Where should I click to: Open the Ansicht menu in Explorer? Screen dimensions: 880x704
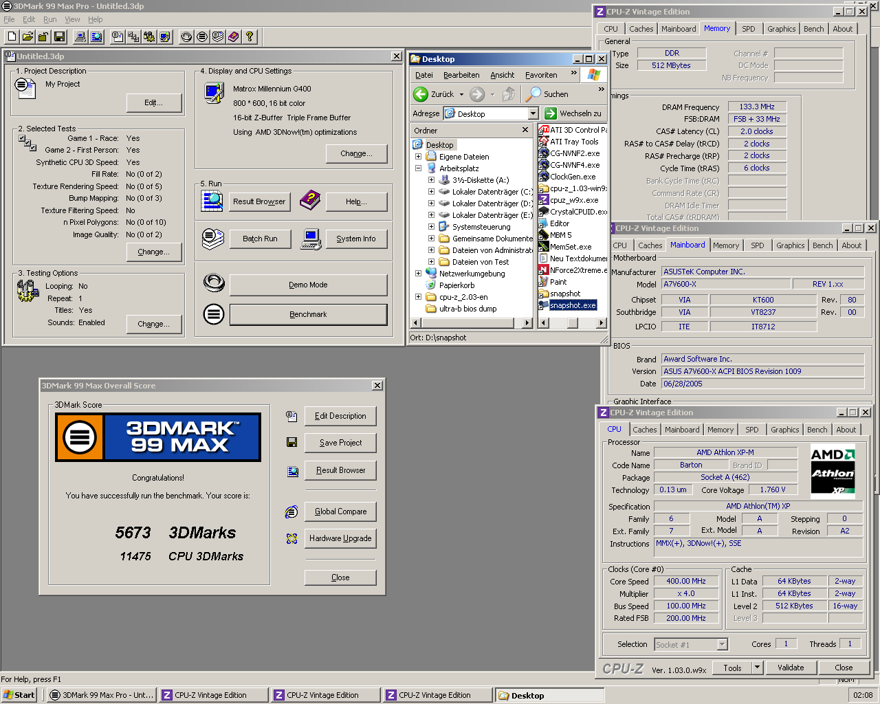click(503, 75)
